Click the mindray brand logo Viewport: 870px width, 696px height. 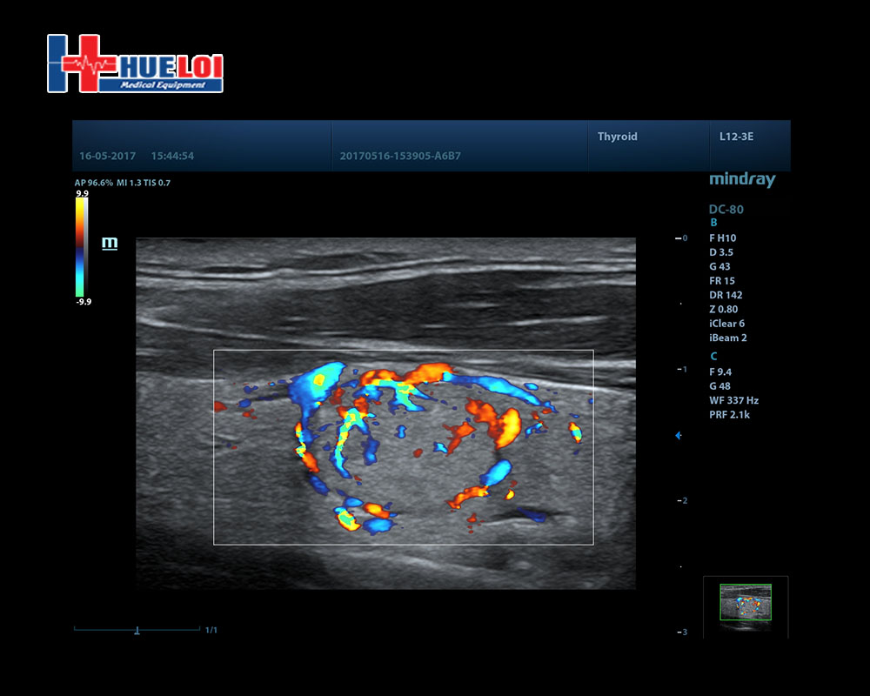point(742,179)
